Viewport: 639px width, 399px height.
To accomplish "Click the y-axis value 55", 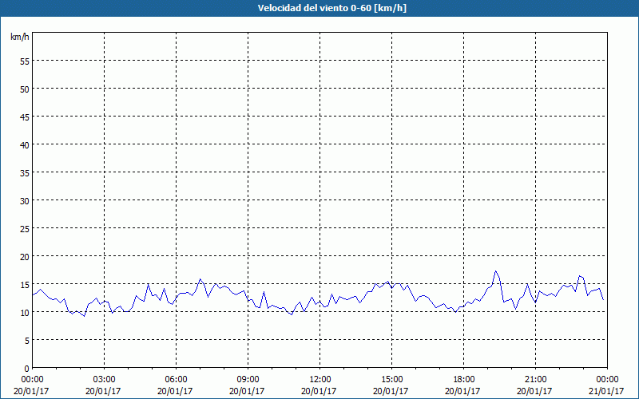I will coord(25,61).
